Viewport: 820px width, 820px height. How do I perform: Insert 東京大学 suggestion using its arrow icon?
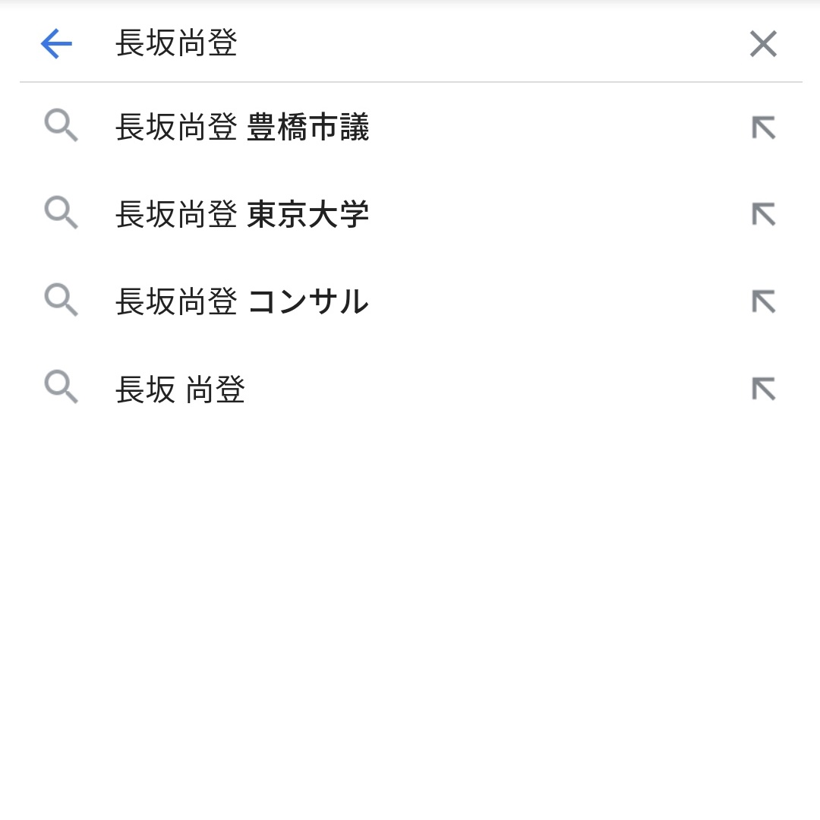point(764,214)
